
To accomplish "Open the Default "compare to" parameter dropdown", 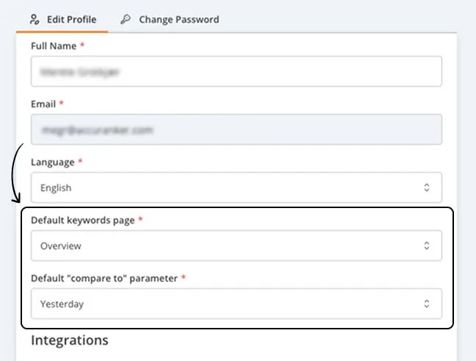I will pos(236,303).
